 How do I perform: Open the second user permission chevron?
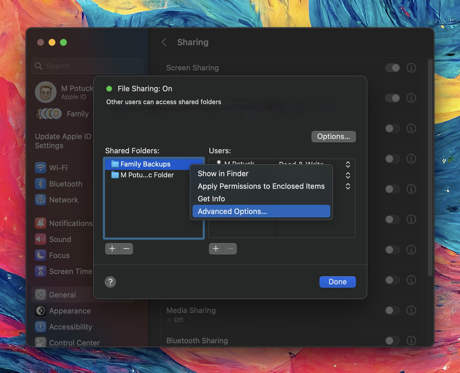[x=348, y=175]
